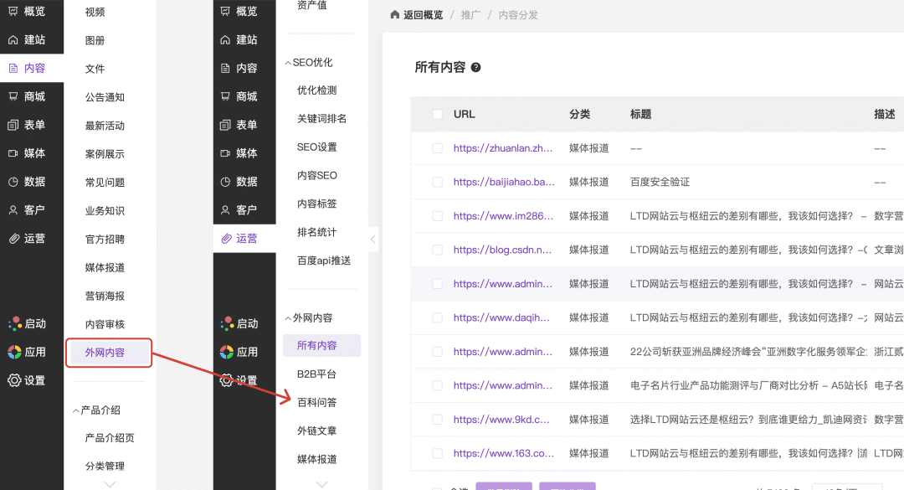904x490 pixels.
Task: Open the 内容审核 menu item
Action: 105,324
